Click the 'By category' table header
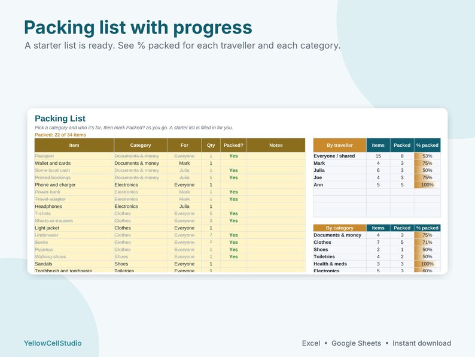 click(340, 228)
